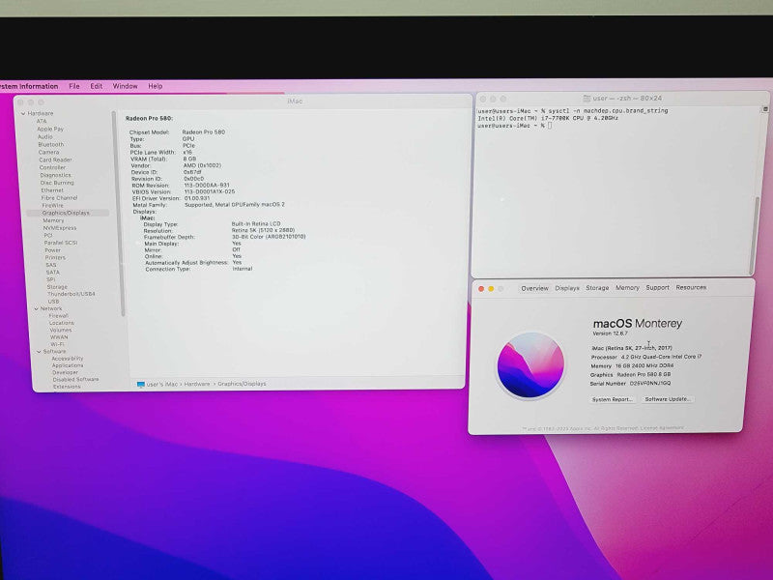Viewport: 773px width, 580px height.
Task: Select Developer in the sidebar
Action: tap(65, 372)
